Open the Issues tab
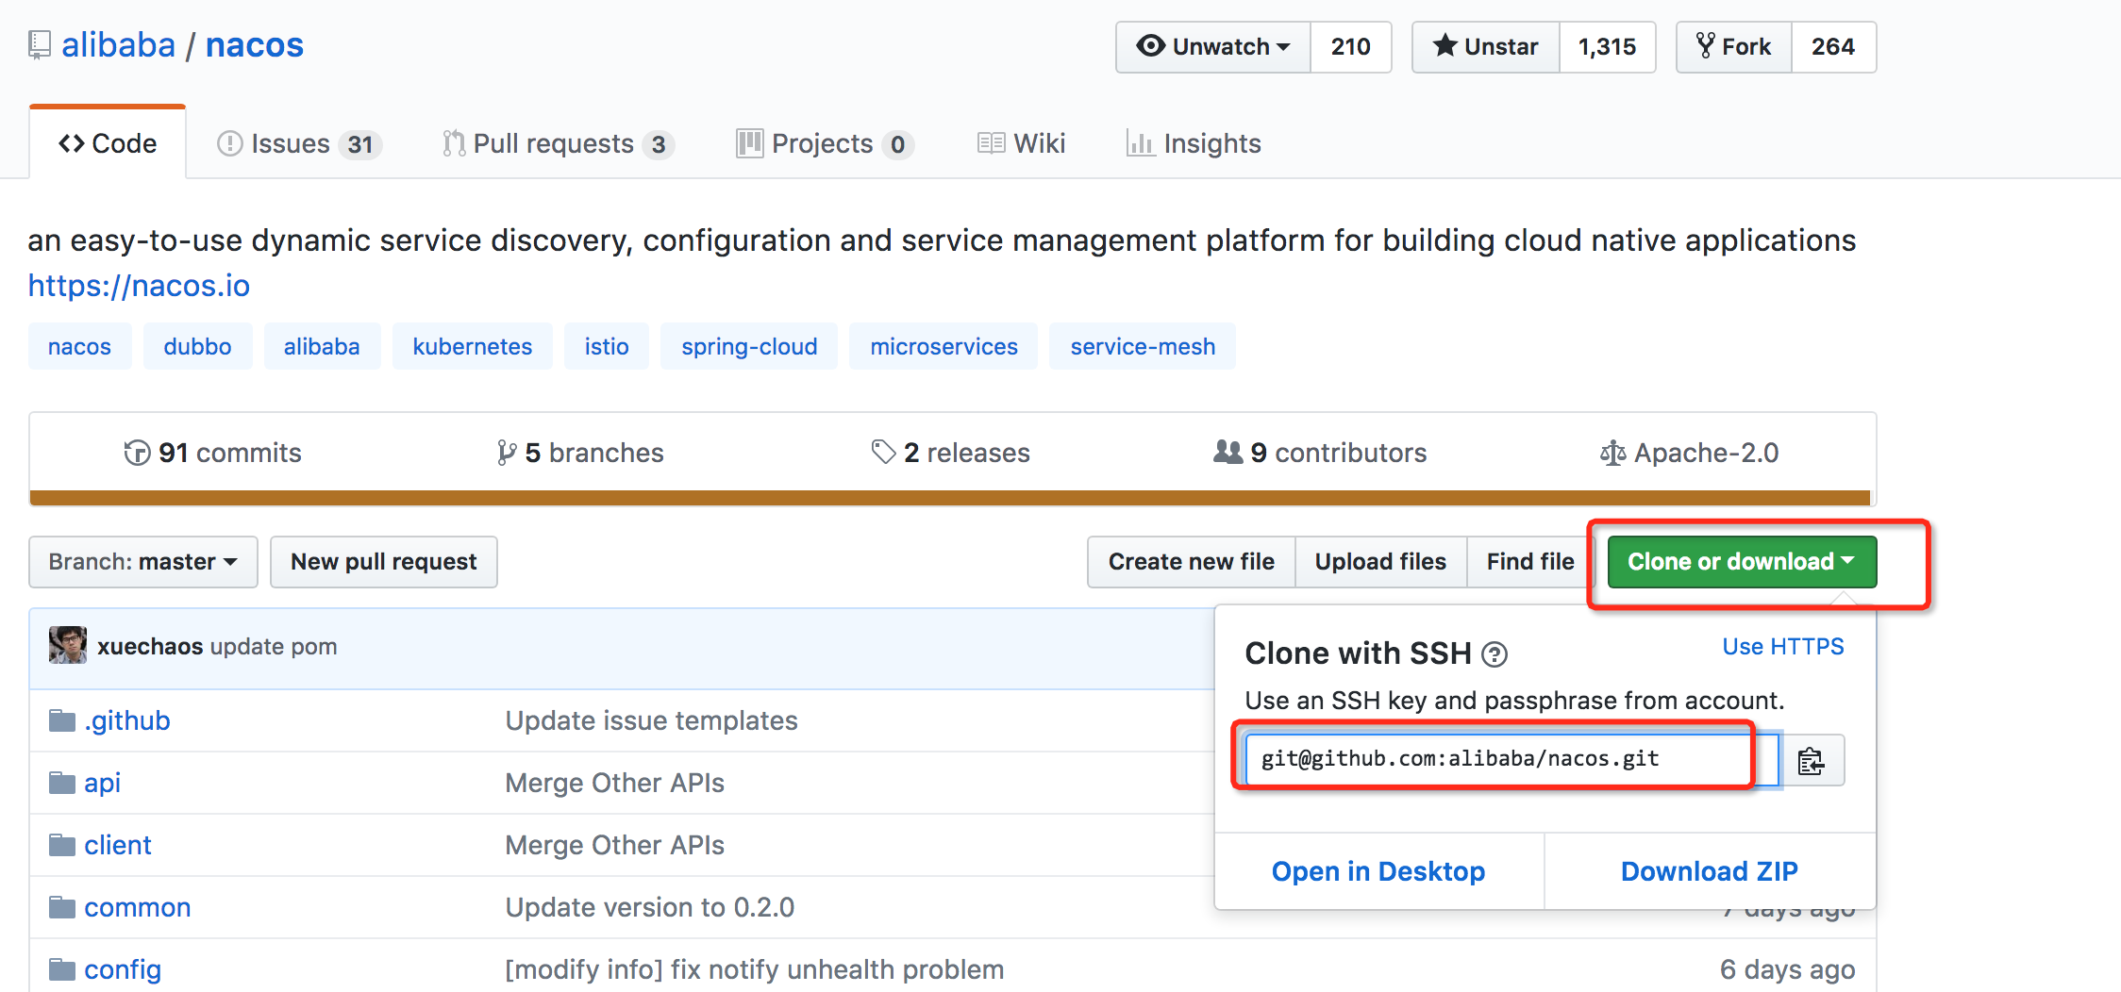This screenshot has width=2121, height=992. tap(299, 143)
